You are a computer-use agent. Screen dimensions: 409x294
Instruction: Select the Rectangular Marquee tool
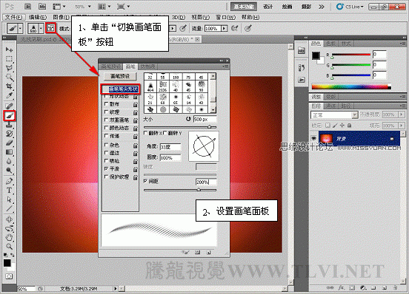[9, 59]
